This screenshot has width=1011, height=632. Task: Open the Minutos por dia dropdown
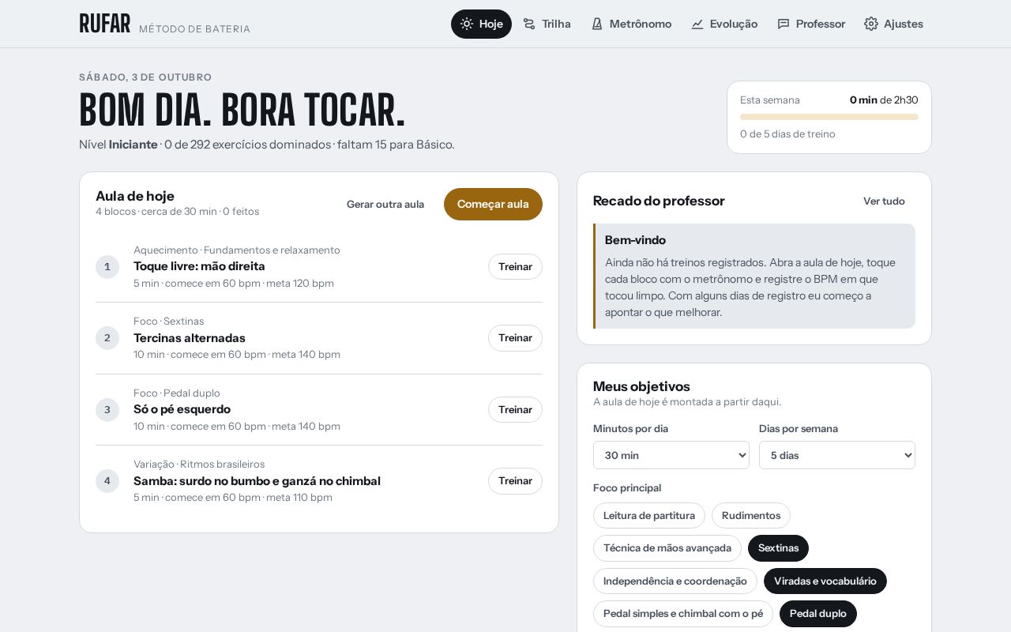point(671,455)
